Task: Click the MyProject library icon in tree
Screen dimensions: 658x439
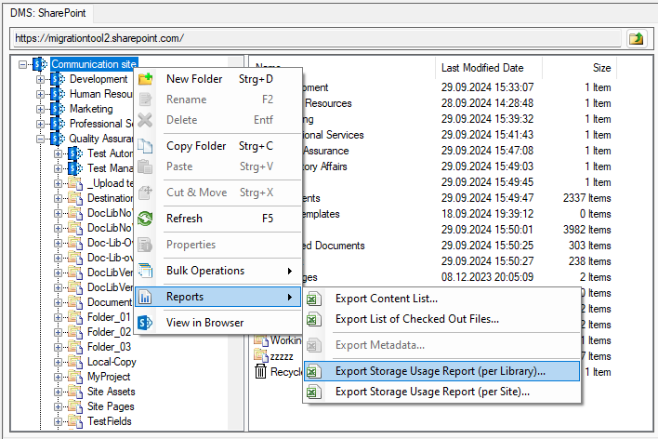Action: [75, 377]
